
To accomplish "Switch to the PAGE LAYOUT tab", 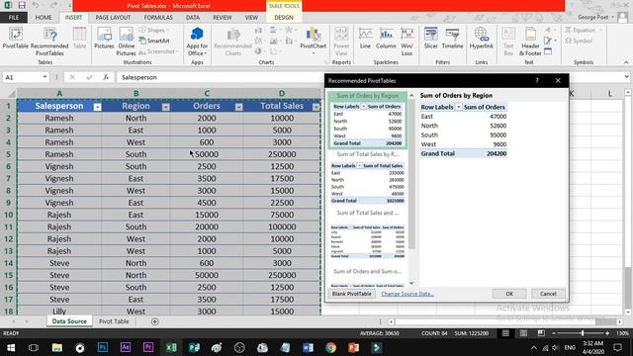I will [113, 18].
